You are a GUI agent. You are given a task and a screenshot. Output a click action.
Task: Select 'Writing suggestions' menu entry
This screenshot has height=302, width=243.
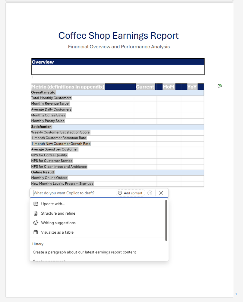[x=58, y=222]
